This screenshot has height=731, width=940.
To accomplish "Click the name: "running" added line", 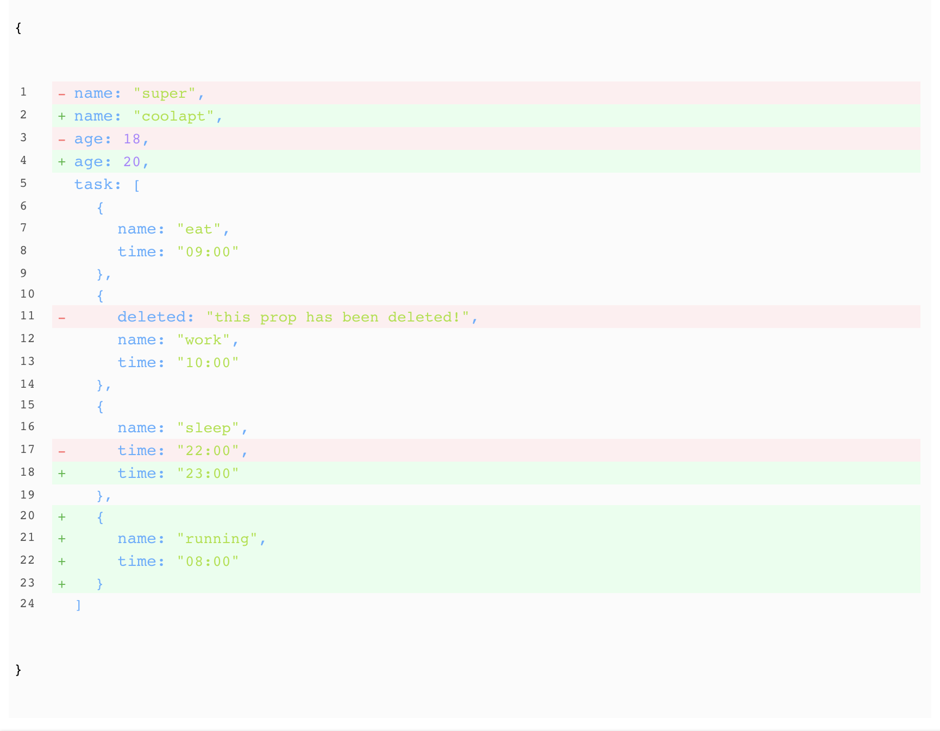I will coord(486,538).
